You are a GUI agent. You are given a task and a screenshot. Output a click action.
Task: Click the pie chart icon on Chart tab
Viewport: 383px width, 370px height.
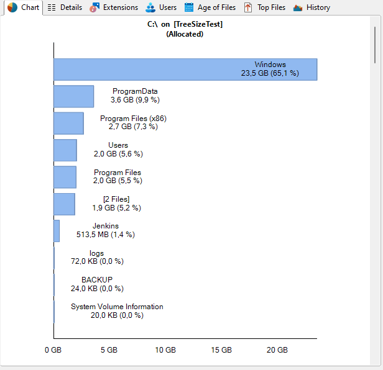tap(12, 7)
